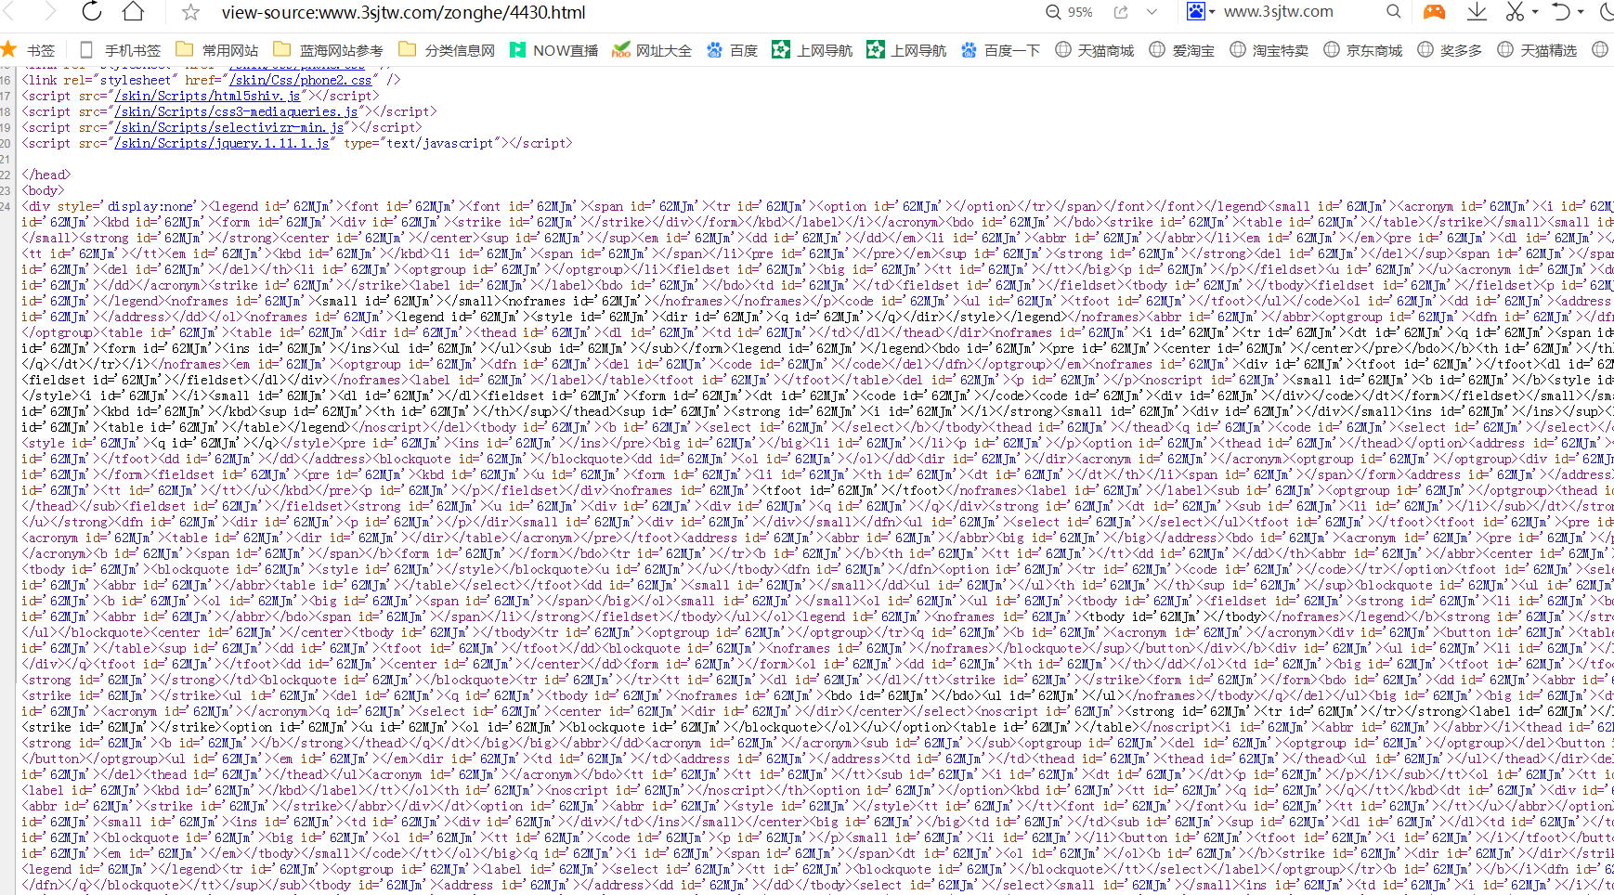Viewport: 1614px width, 895px height.
Task: Reload the page with the refresh icon
Action: pos(91,12)
